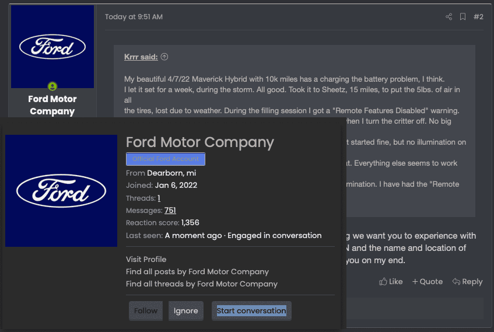
Task: Click the Ford logo avatar beside the post
Action: tap(52, 47)
